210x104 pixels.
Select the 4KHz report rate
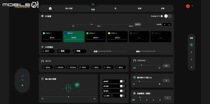[108, 67]
